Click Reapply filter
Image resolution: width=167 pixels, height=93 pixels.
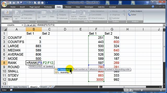tap(61, 15)
